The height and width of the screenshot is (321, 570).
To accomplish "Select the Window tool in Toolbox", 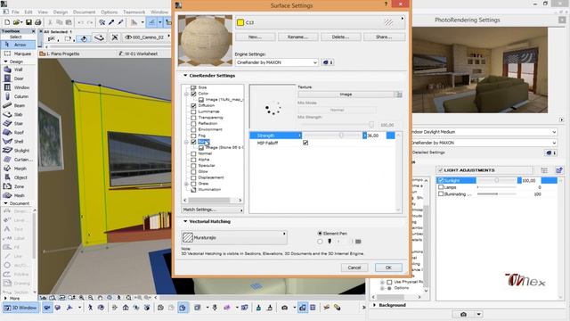I will pos(18,87).
